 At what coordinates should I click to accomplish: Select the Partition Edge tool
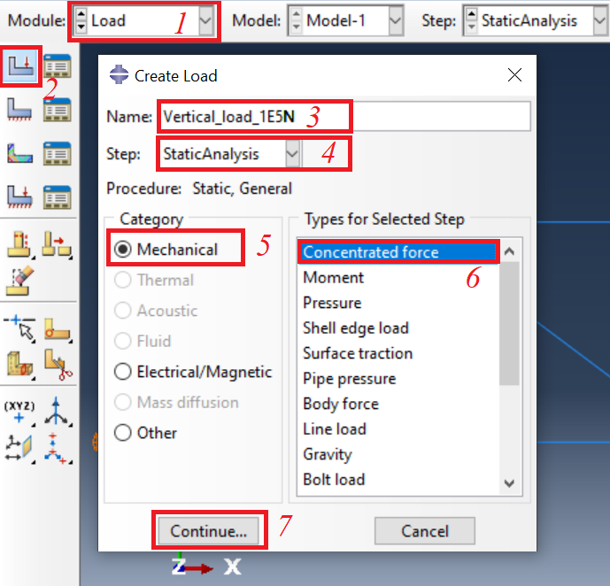(19, 330)
